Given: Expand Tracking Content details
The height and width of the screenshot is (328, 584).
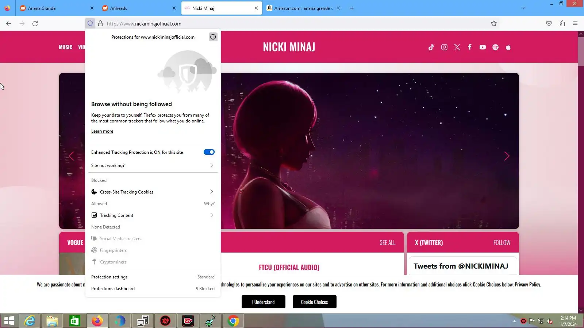Looking at the screenshot, I should pos(153,215).
